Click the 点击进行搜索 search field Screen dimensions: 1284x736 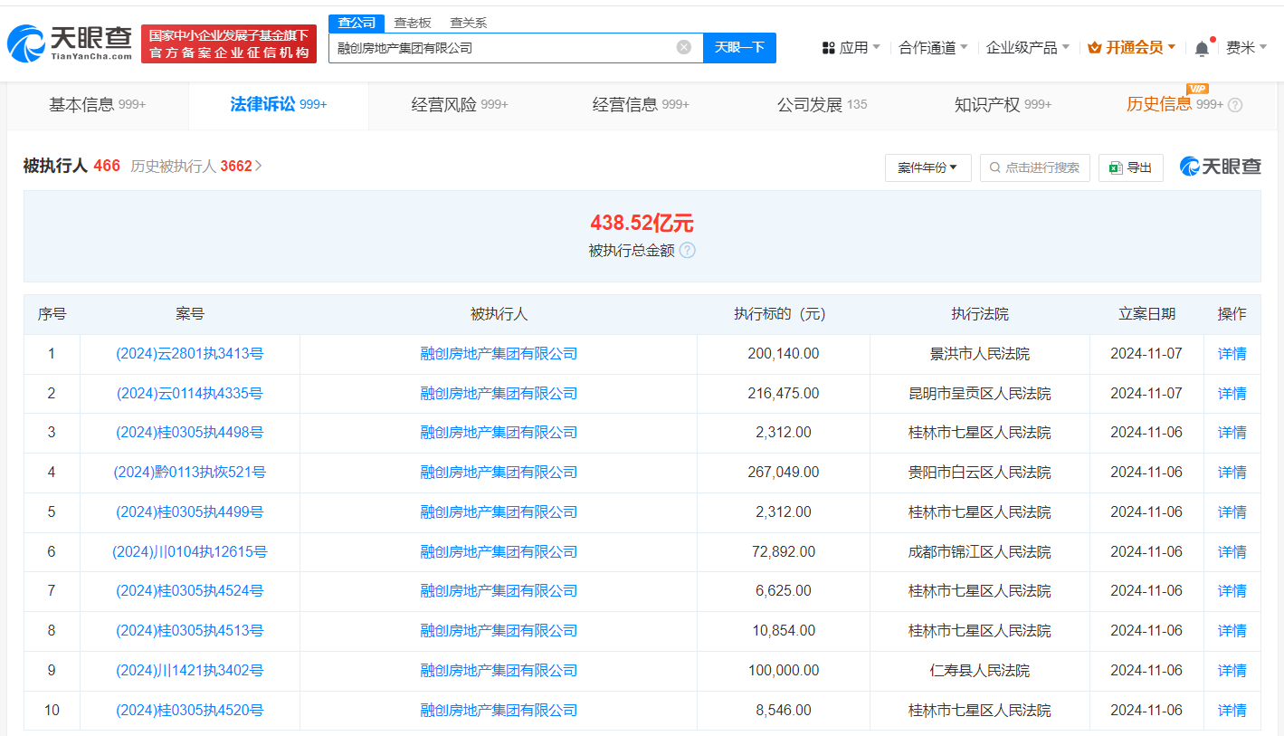[x=1034, y=167]
